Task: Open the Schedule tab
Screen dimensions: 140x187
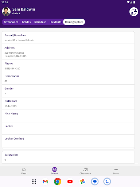Action: point(40,22)
